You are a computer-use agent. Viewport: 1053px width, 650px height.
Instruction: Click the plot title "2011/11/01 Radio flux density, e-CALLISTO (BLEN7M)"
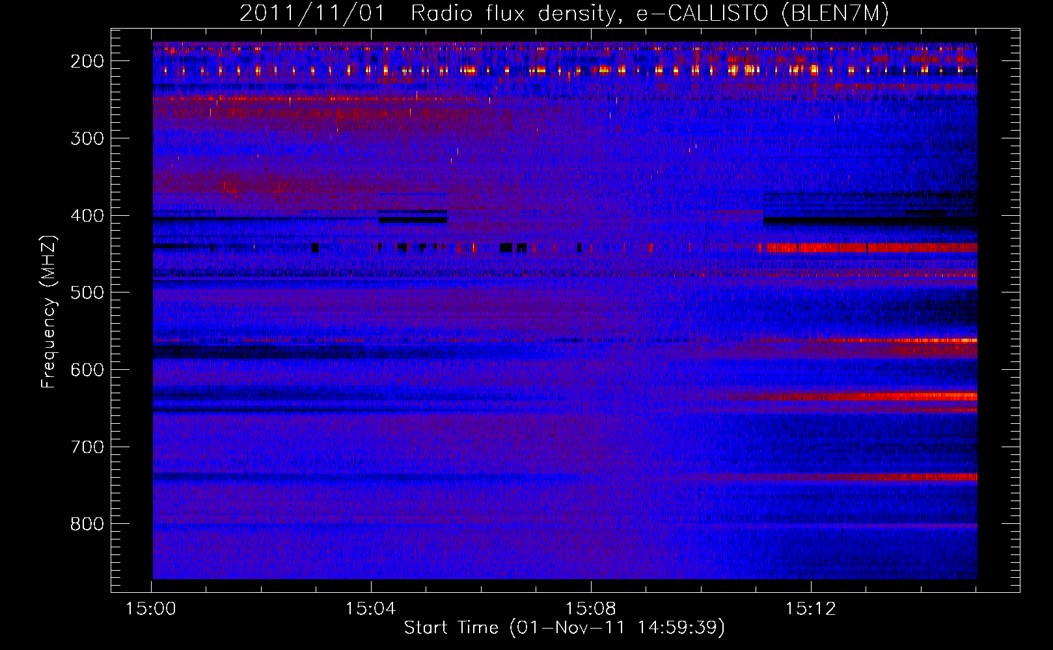pyautogui.click(x=564, y=14)
